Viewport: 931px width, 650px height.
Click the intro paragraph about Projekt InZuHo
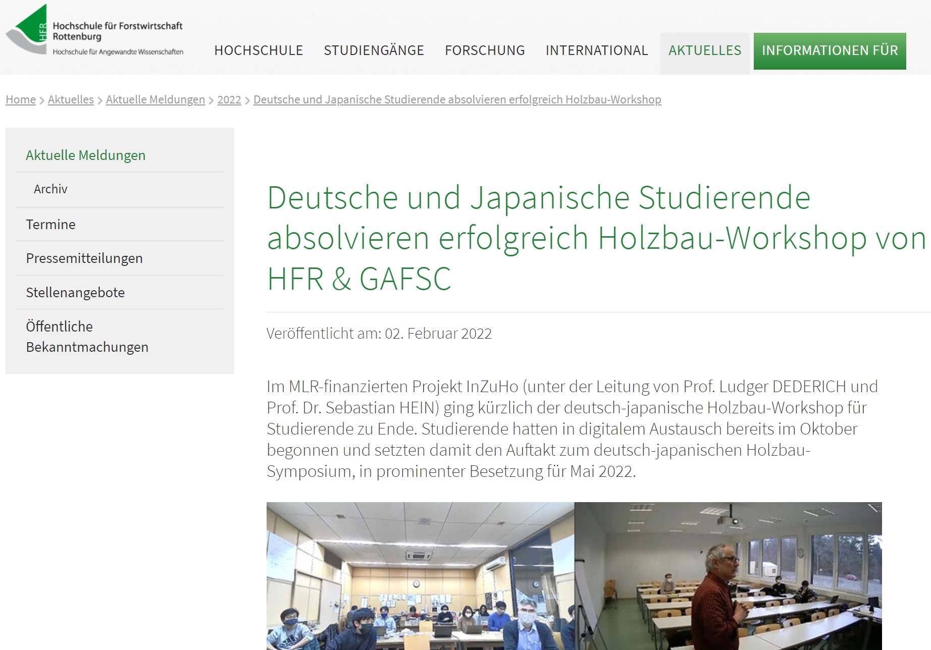coord(572,428)
